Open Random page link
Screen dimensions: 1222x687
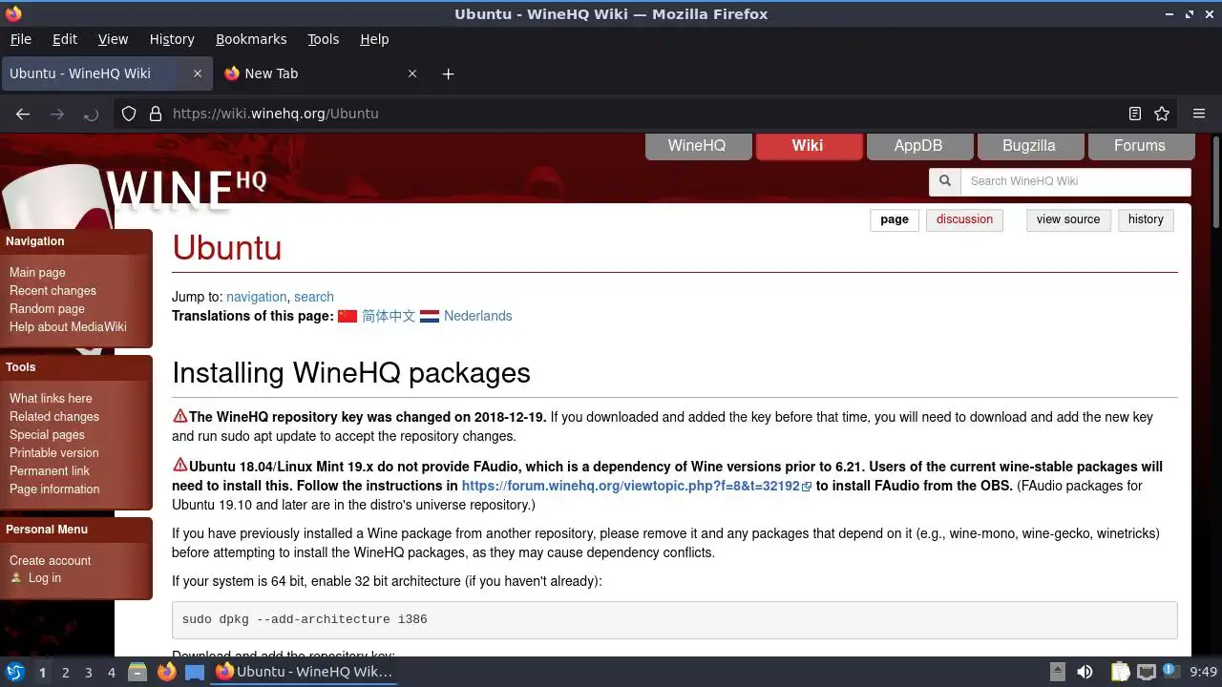click(x=47, y=308)
